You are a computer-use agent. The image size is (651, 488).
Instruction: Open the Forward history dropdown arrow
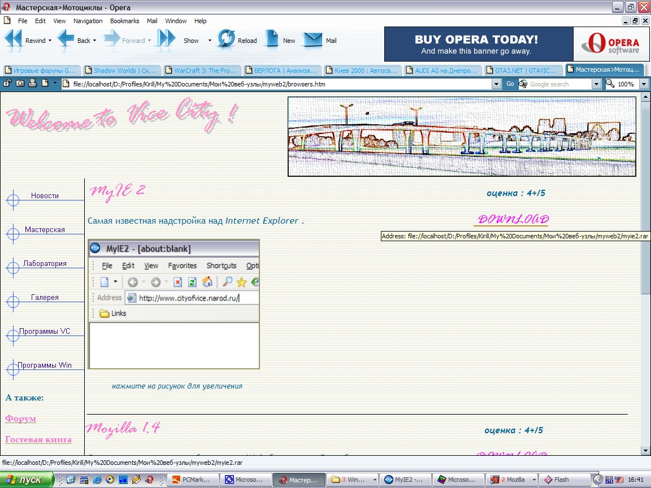149,41
